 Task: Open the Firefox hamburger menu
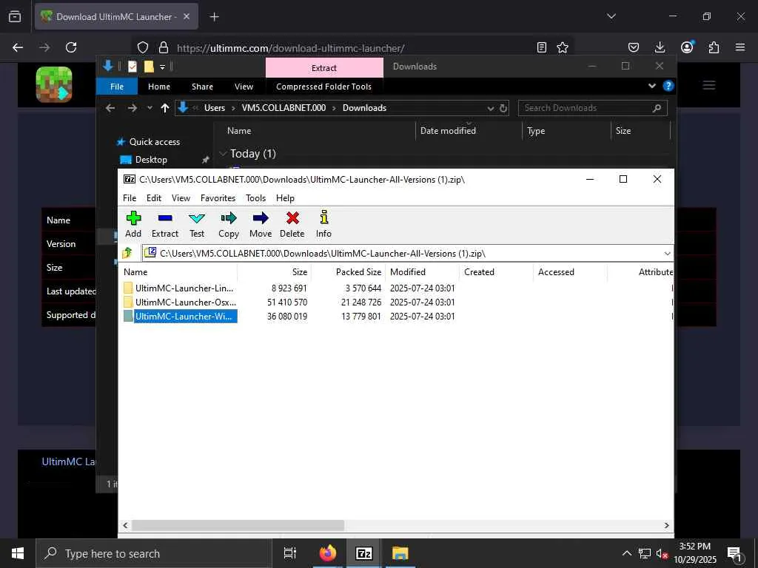pos(740,47)
